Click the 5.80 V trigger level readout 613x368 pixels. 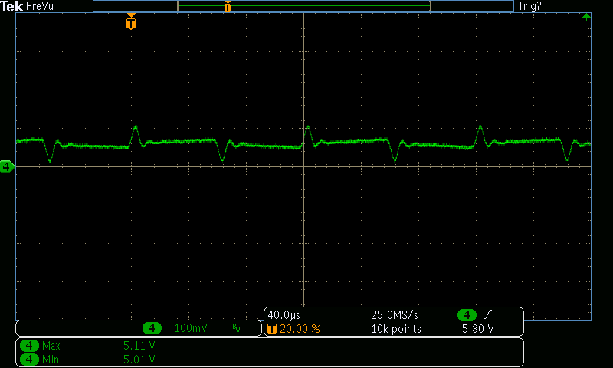click(477, 328)
